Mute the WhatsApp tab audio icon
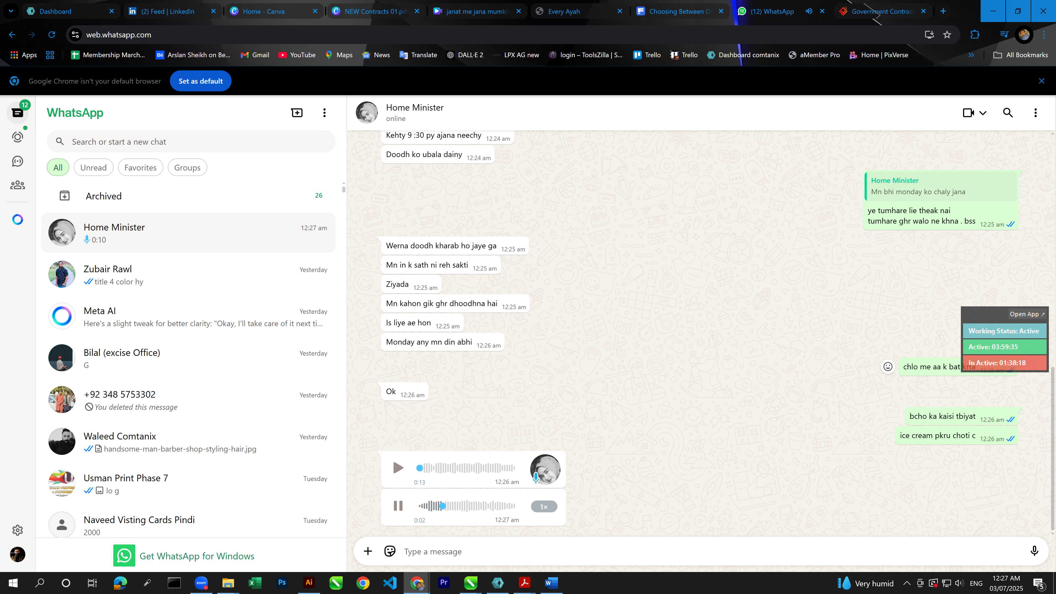 click(x=809, y=11)
